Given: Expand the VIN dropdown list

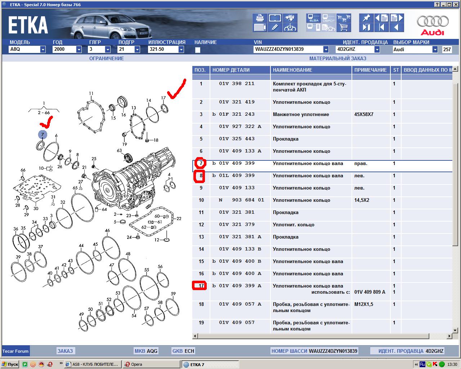Looking at the screenshot, I should point(326,49).
